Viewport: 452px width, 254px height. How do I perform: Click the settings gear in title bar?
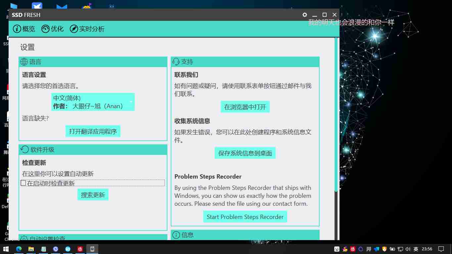[305, 15]
